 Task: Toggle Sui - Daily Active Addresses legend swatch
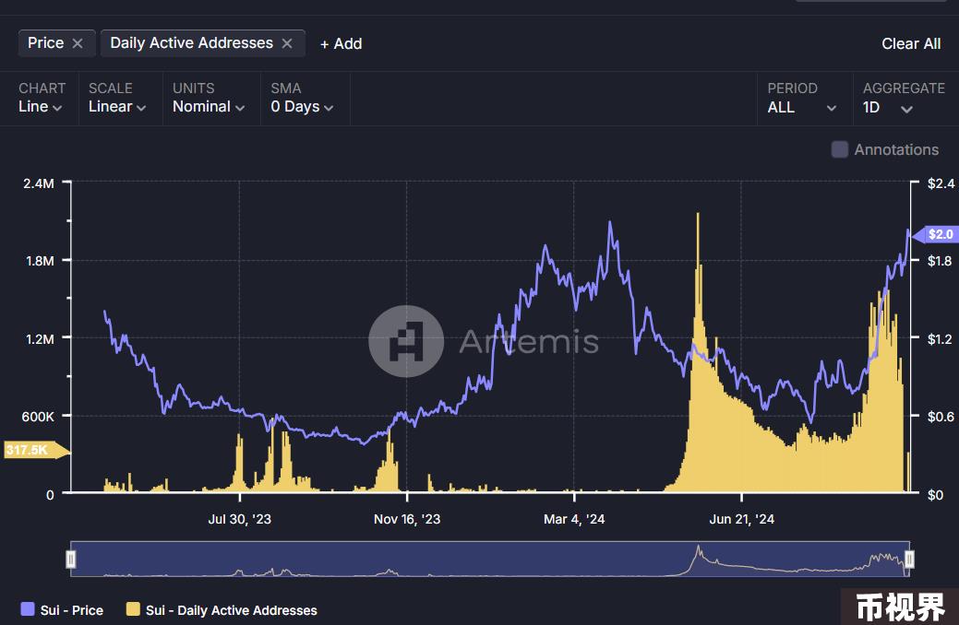tap(133, 609)
